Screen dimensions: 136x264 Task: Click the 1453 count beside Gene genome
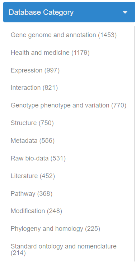point(107,35)
